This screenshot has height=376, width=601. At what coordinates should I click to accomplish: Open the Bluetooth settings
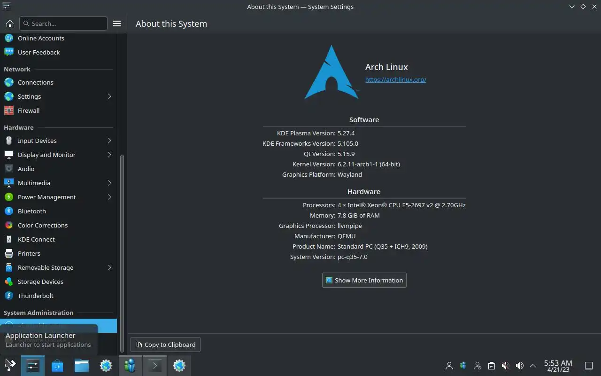point(58,211)
